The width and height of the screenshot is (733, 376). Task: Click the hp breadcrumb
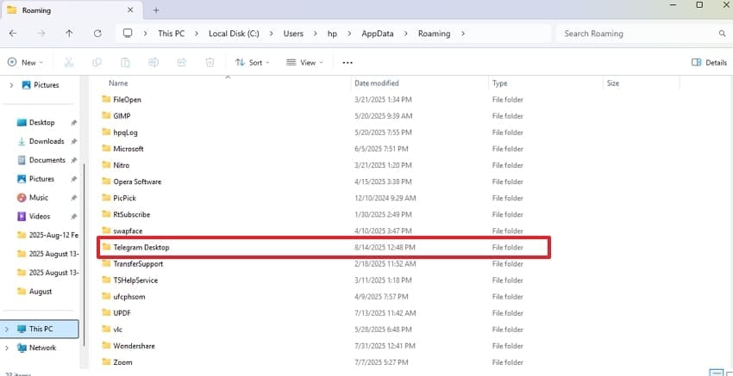[332, 34]
